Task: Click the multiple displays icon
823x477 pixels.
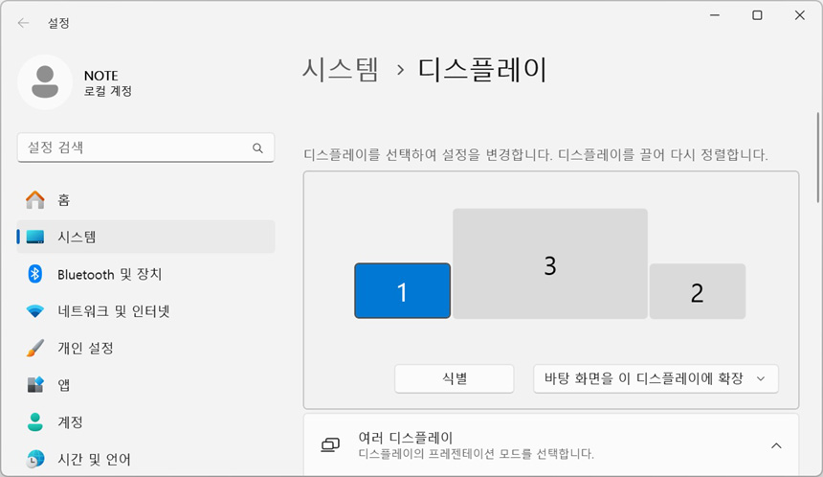Action: point(330,445)
